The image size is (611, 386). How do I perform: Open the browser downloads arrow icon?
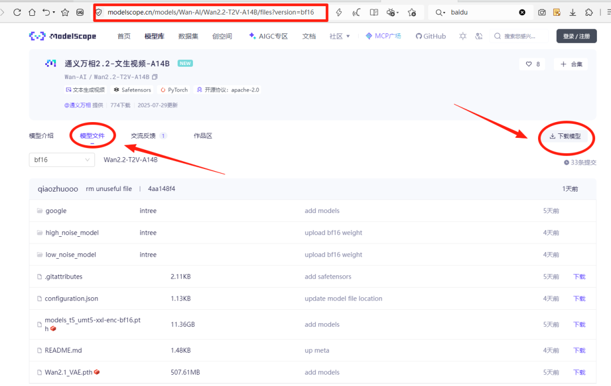(x=573, y=12)
